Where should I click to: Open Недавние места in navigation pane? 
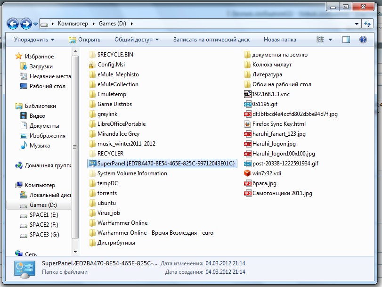pos(45,76)
